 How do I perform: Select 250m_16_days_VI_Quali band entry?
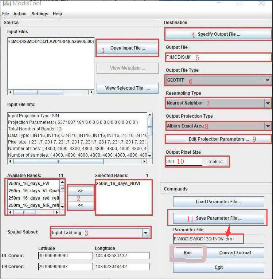[34, 191]
